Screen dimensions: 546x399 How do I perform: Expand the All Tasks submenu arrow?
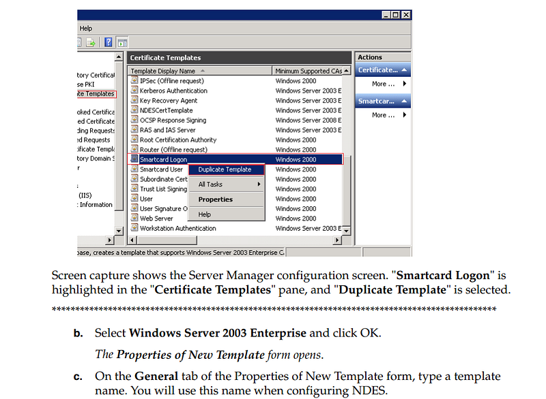pos(259,185)
